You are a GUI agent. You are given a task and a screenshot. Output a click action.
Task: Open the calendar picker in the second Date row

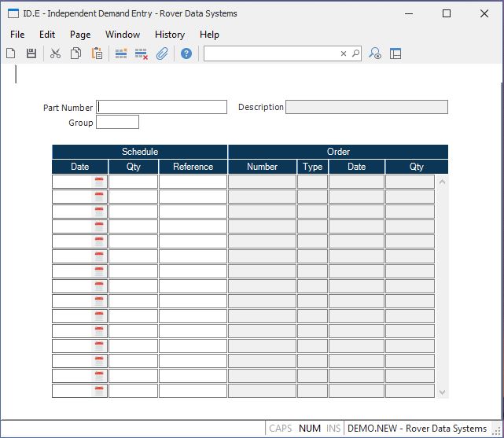[x=99, y=197]
